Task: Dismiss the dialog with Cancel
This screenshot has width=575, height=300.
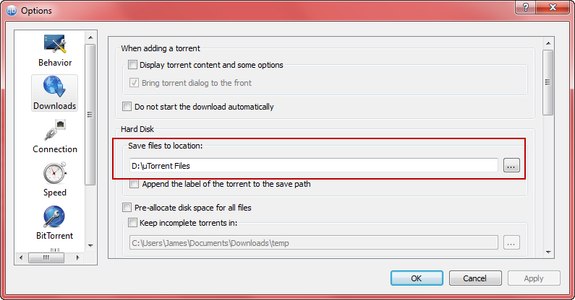Action: [x=475, y=278]
